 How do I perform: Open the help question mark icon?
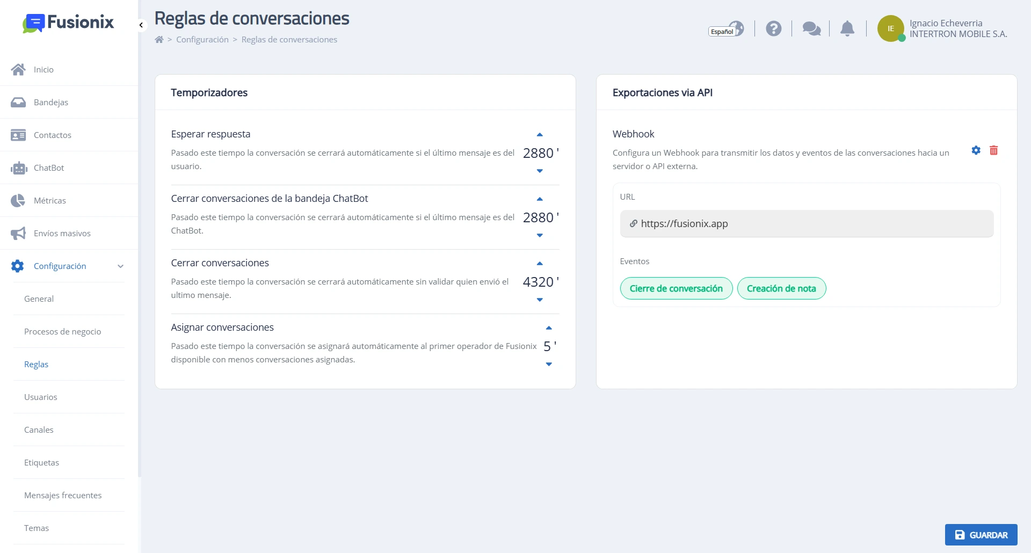point(774,28)
